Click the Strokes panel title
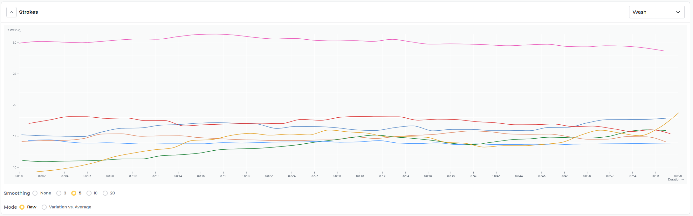693x216 pixels. (28, 12)
